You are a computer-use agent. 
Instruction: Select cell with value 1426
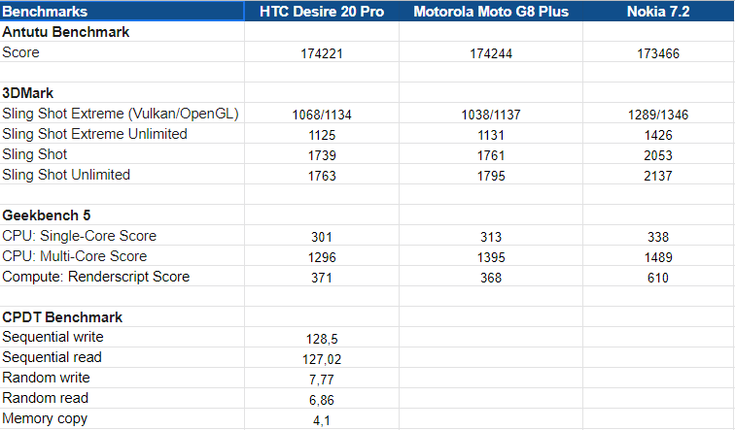click(x=658, y=134)
